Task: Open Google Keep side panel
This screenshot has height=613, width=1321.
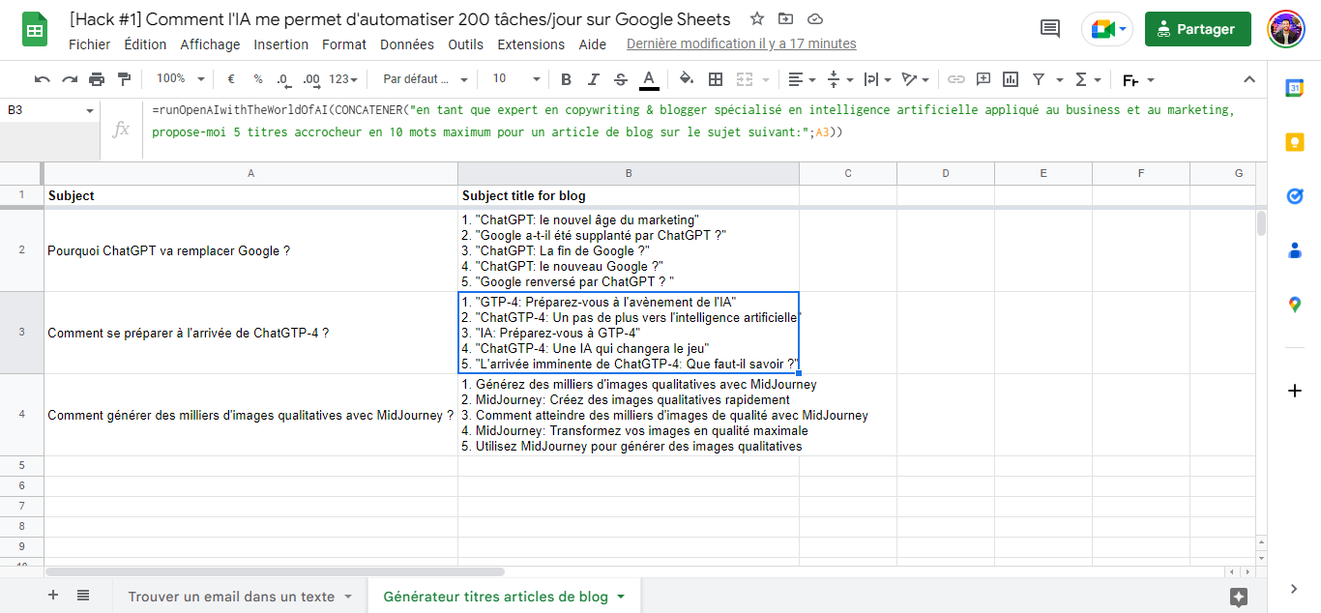Action: pos(1295,142)
